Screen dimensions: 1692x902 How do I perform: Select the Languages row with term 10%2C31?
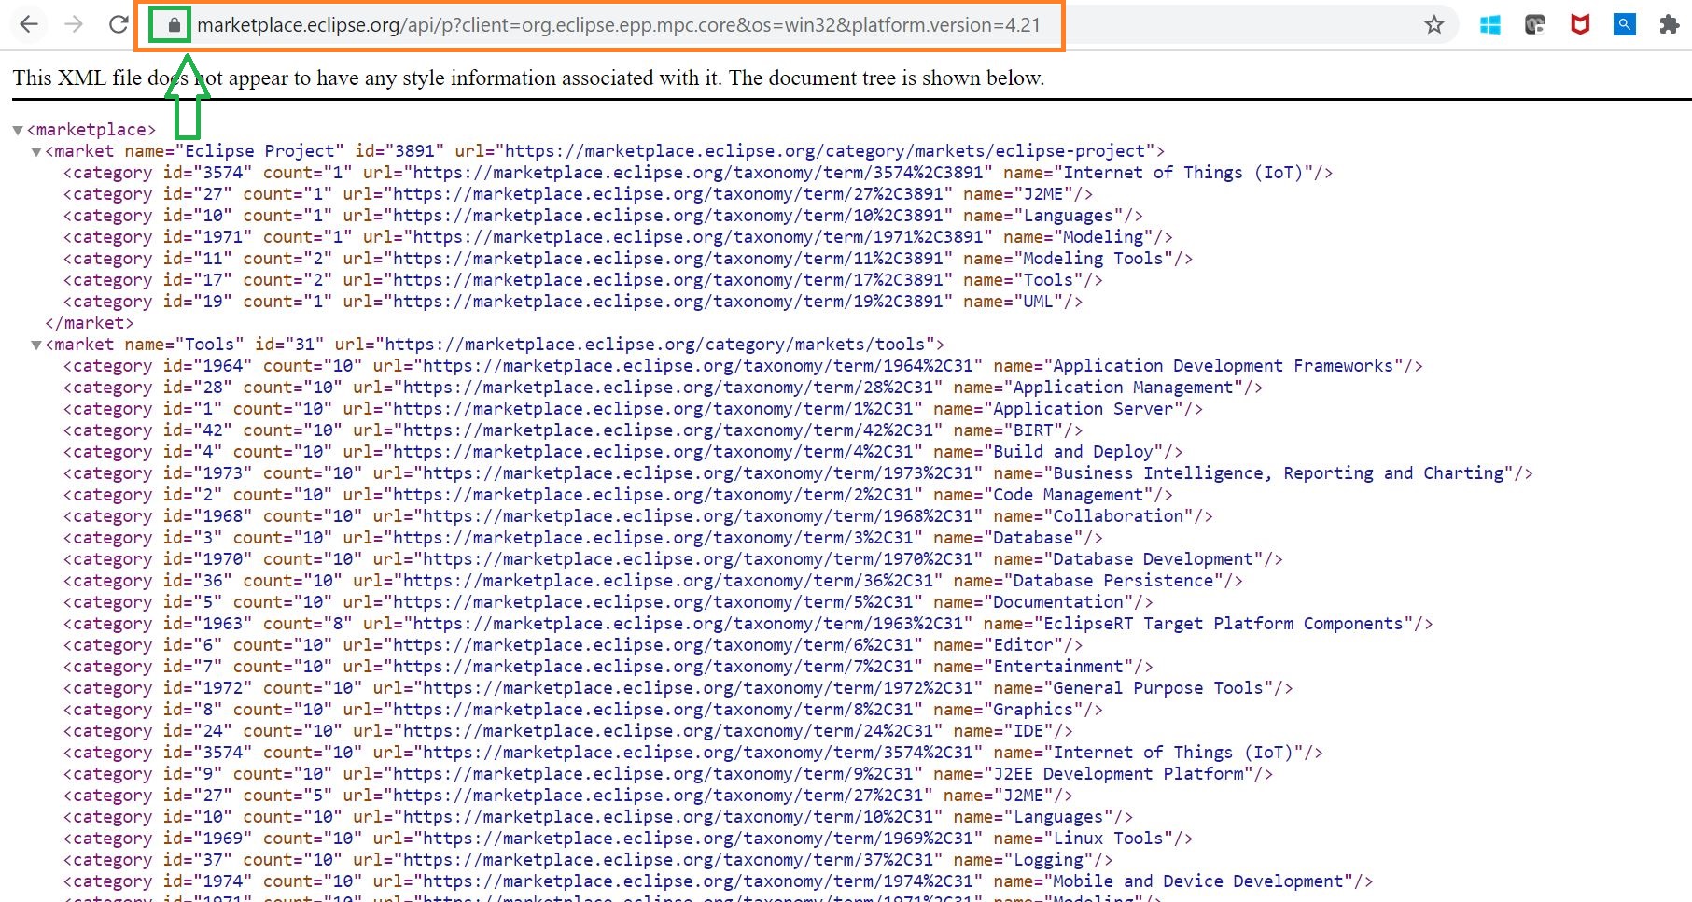598,817
